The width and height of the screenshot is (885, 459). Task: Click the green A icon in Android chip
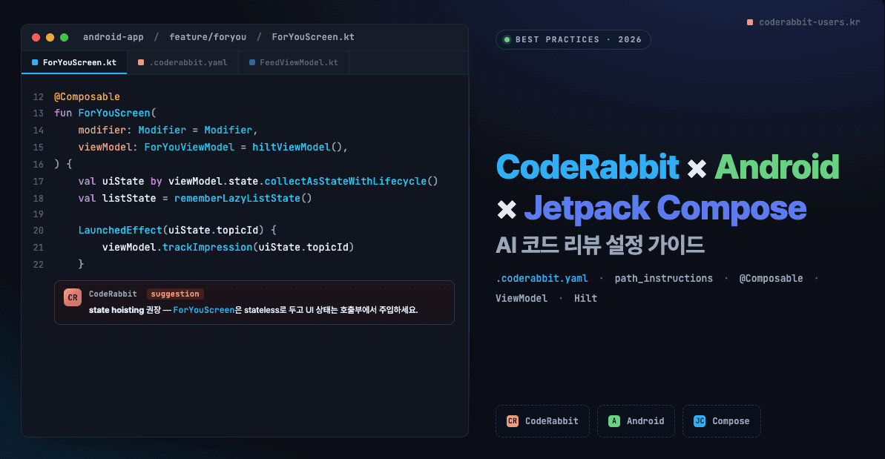pyautogui.click(x=614, y=421)
